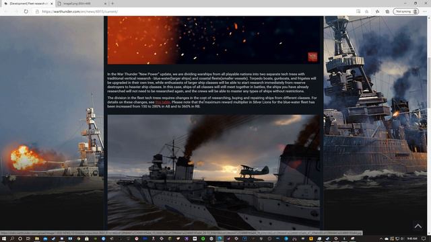
Task: Click the warship with seaplane image
Action: coord(213,172)
